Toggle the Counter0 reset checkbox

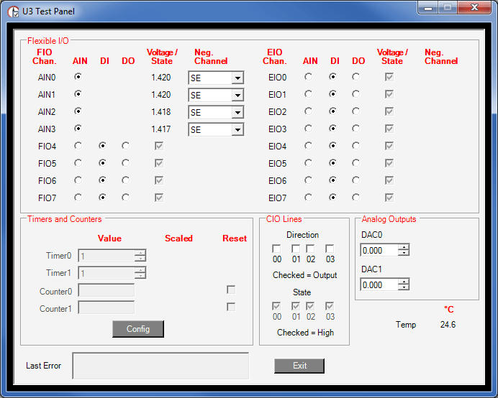point(231,290)
